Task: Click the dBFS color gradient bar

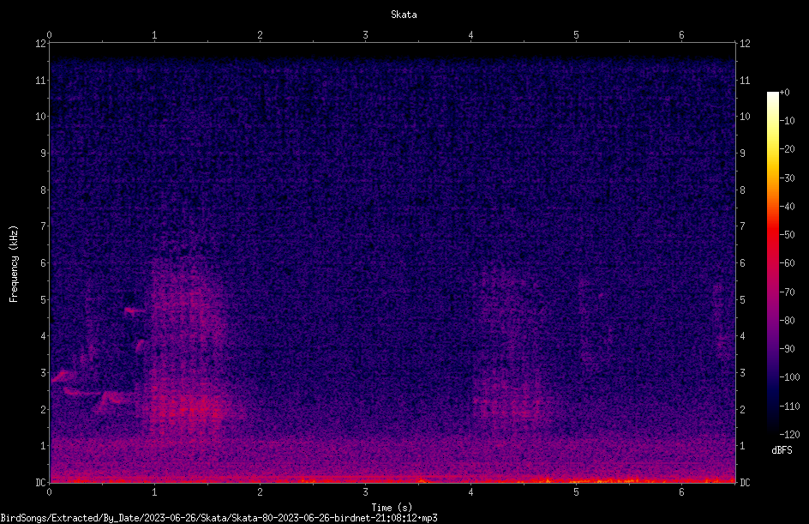Action: coord(772,263)
